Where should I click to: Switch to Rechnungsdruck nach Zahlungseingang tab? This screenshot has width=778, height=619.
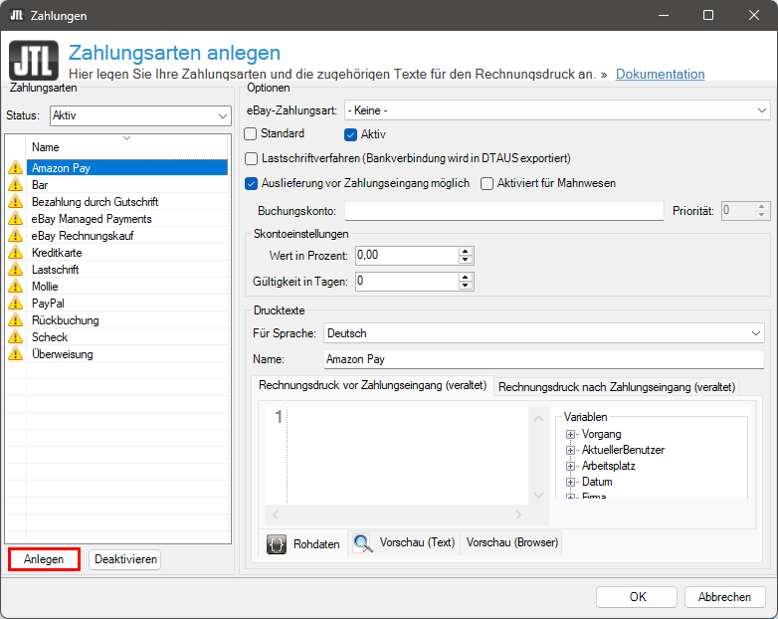tap(616, 387)
